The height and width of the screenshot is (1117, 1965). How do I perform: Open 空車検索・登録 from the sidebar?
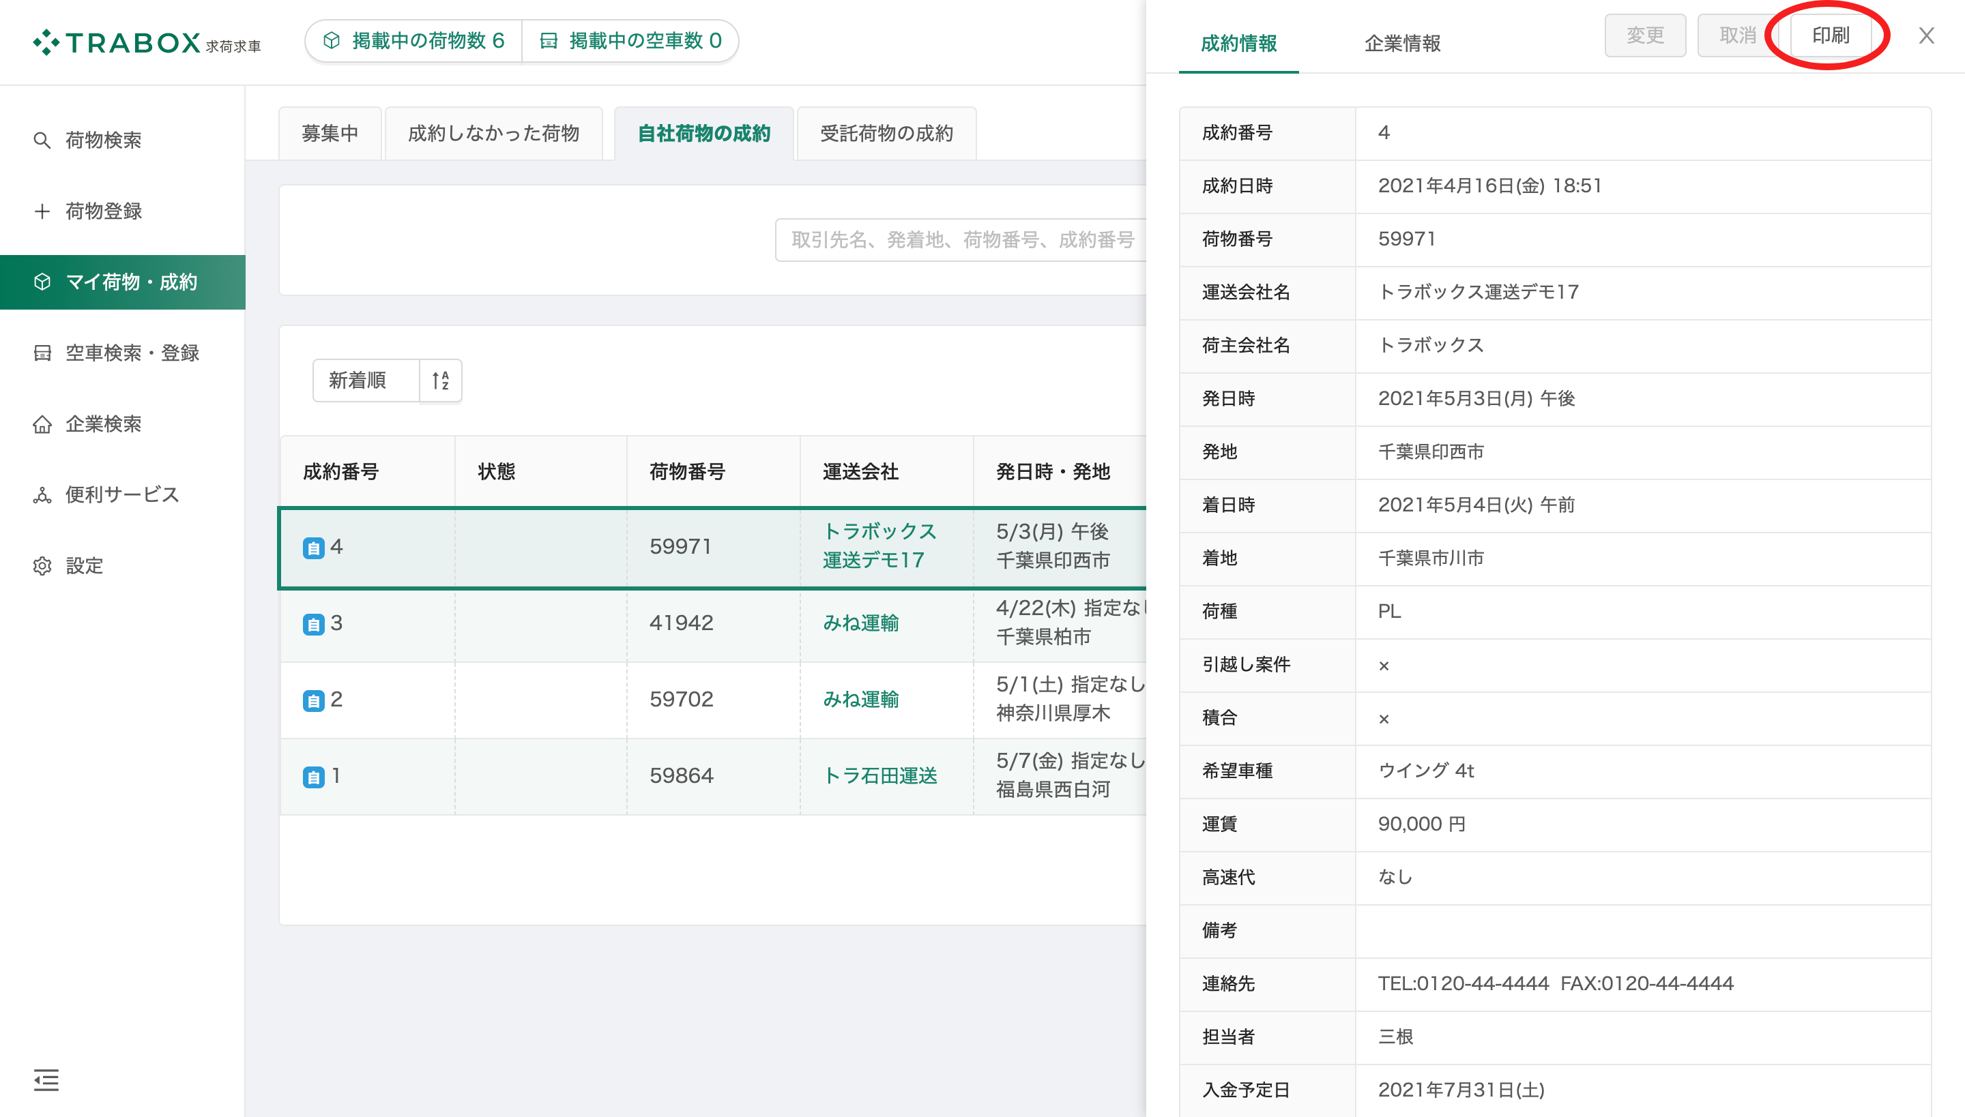(x=123, y=353)
